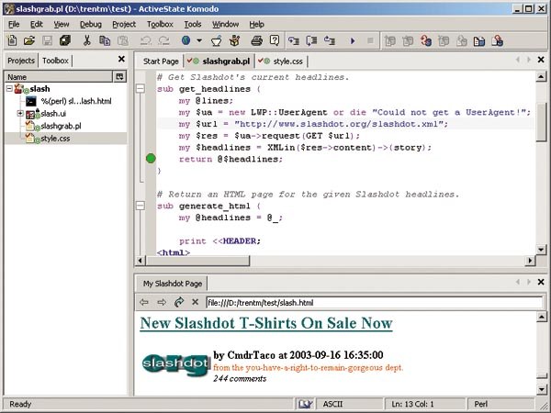Reload the preview browser page
The width and height of the screenshot is (551, 413).
pyautogui.click(x=179, y=302)
